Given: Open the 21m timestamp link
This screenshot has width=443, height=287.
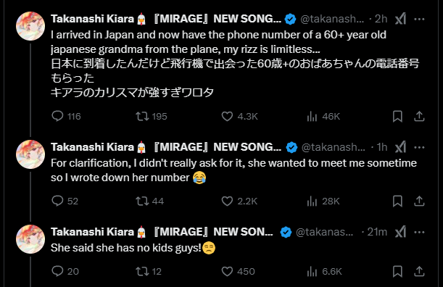Looking at the screenshot, I should (x=377, y=232).
